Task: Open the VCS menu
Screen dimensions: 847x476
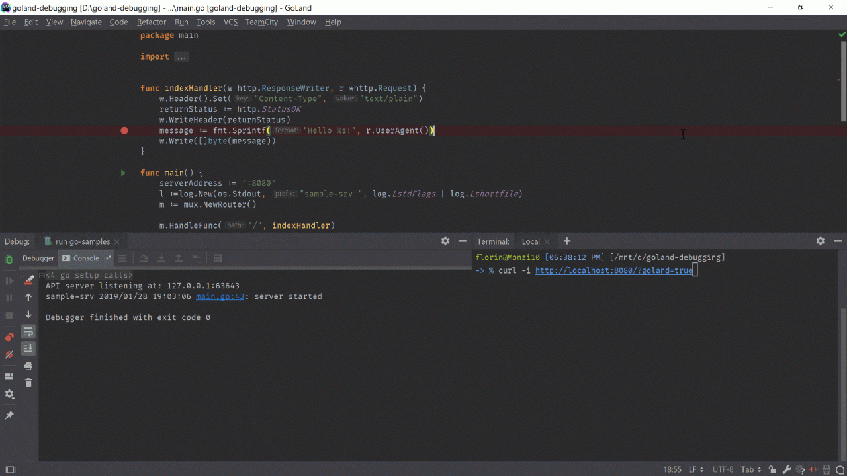Action: coord(230,22)
